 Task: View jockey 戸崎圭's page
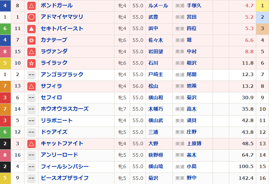156,74
